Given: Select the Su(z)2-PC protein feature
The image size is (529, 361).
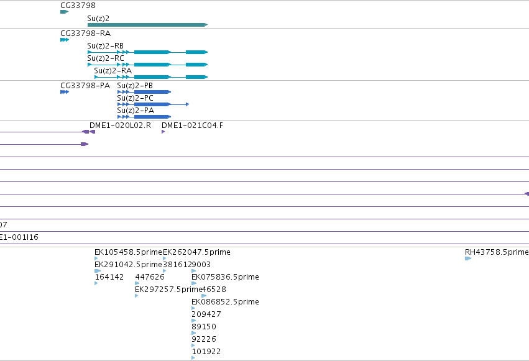Looking at the screenshot, I should pos(153,104).
